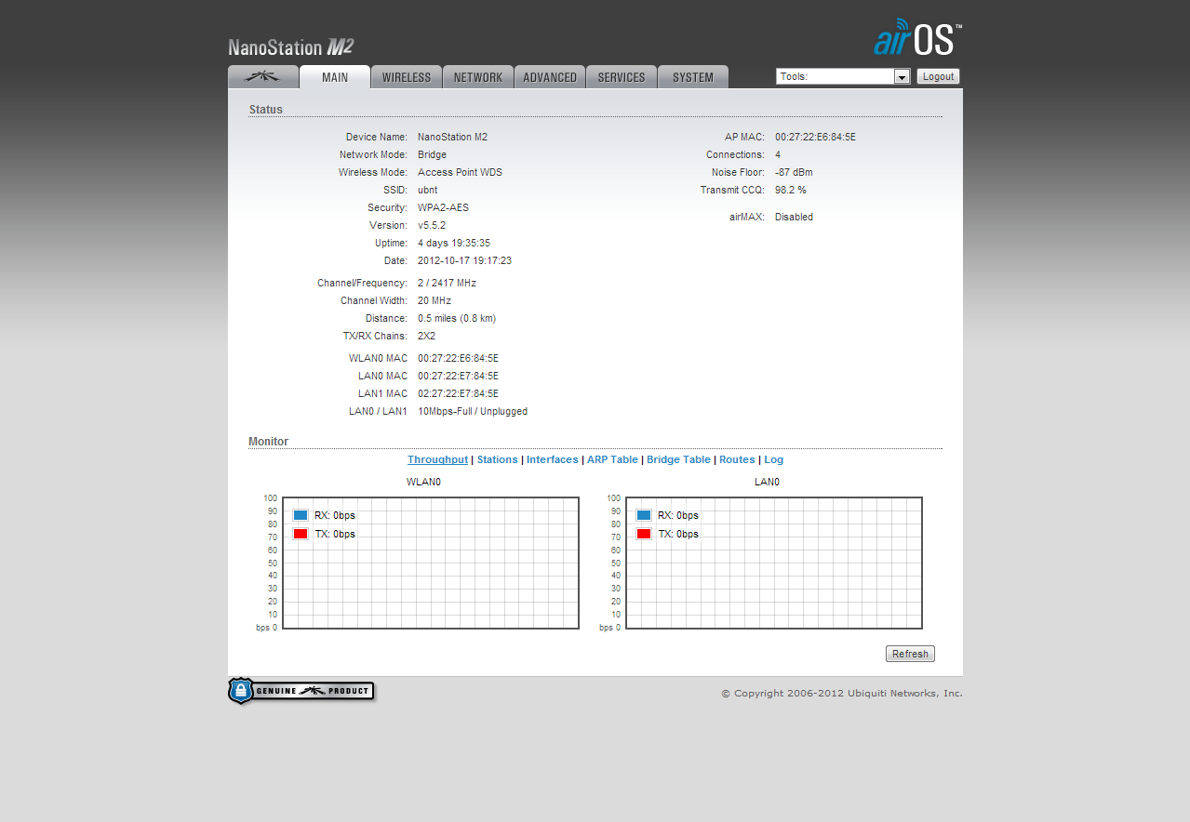This screenshot has height=822, width=1190.
Task: Click the LAN0 MAC value 00:27:22:E7:84:5E
Action: pyautogui.click(x=458, y=376)
